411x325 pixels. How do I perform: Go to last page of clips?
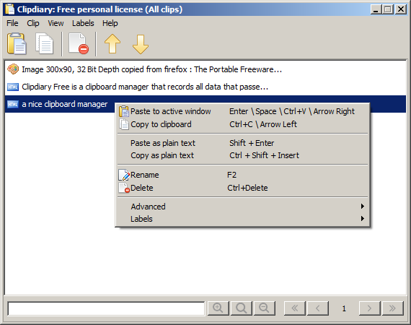392,308
